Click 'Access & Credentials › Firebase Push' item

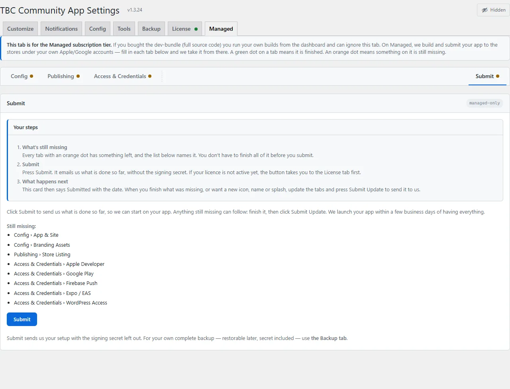point(56,283)
